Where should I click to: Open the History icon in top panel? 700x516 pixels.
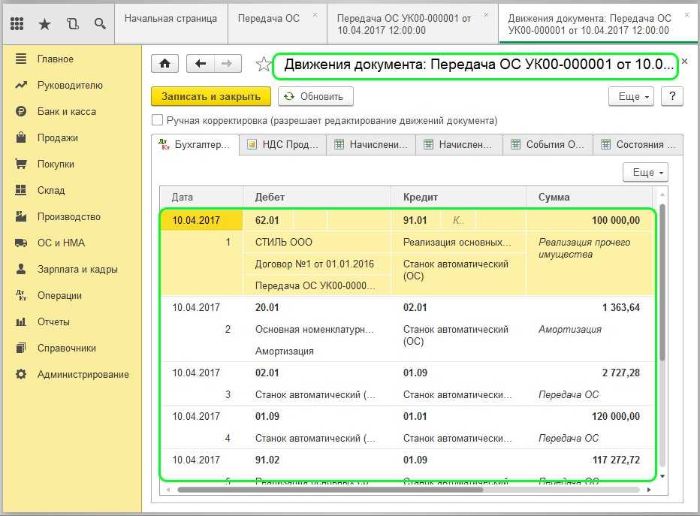[72, 23]
